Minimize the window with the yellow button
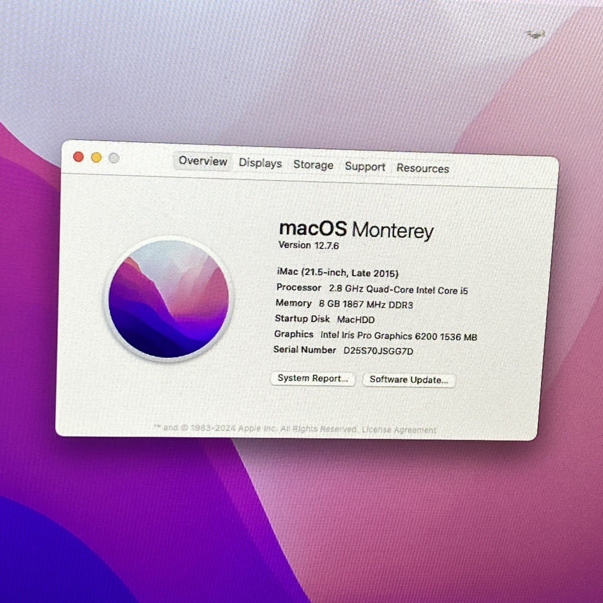Viewport: 603px width, 603px height. 96,158
